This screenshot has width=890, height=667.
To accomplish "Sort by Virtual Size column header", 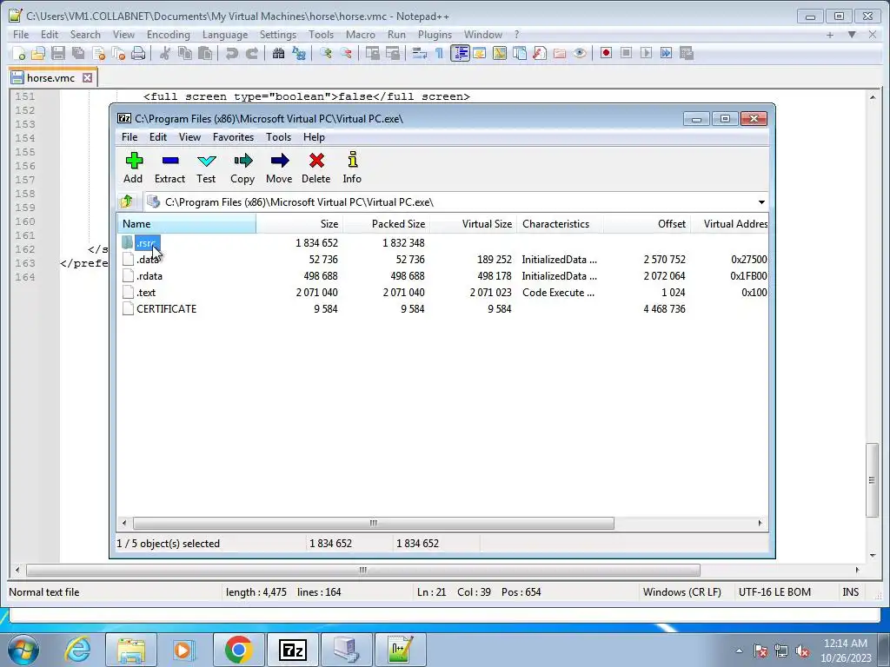I will (x=473, y=223).
